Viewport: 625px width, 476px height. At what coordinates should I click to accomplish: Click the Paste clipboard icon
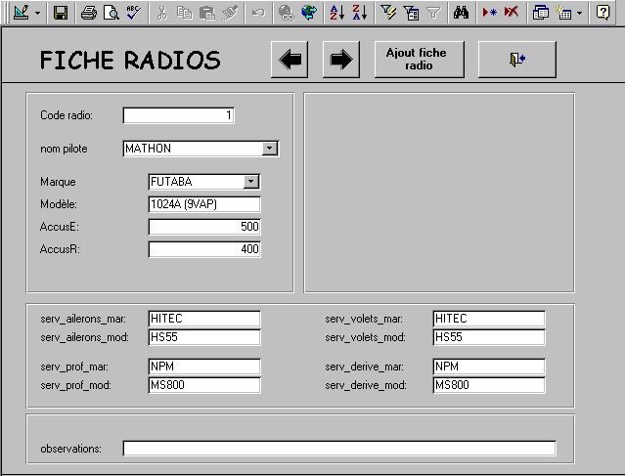[x=207, y=13]
